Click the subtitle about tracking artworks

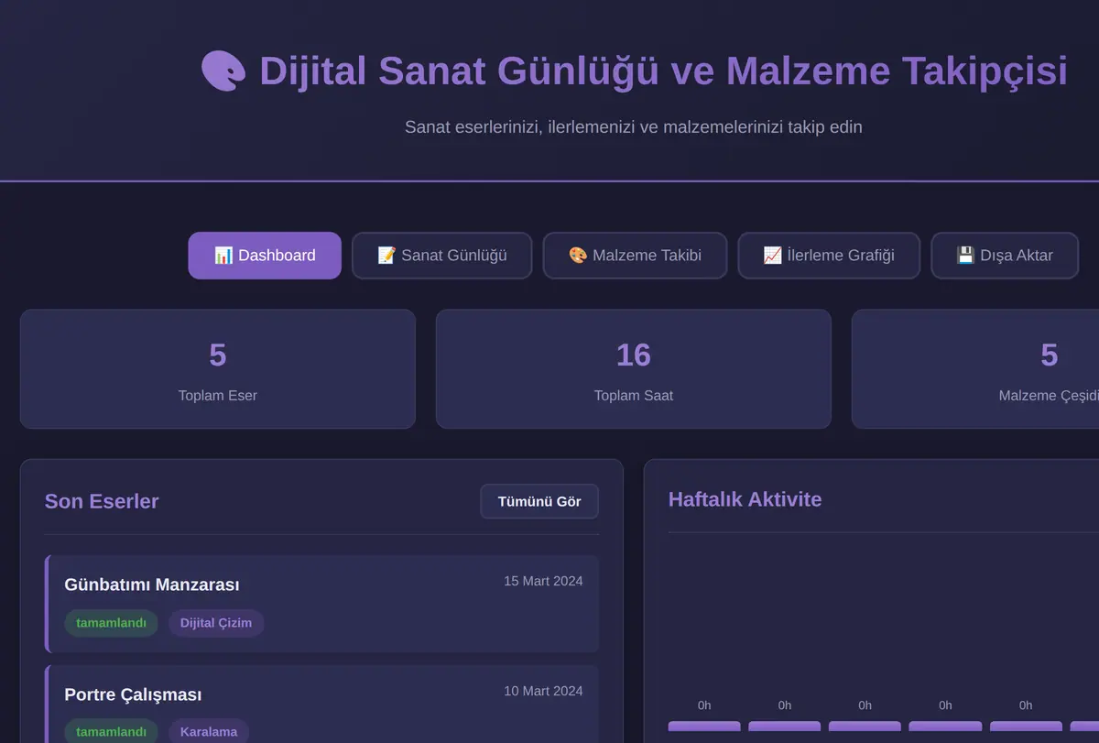tap(634, 126)
